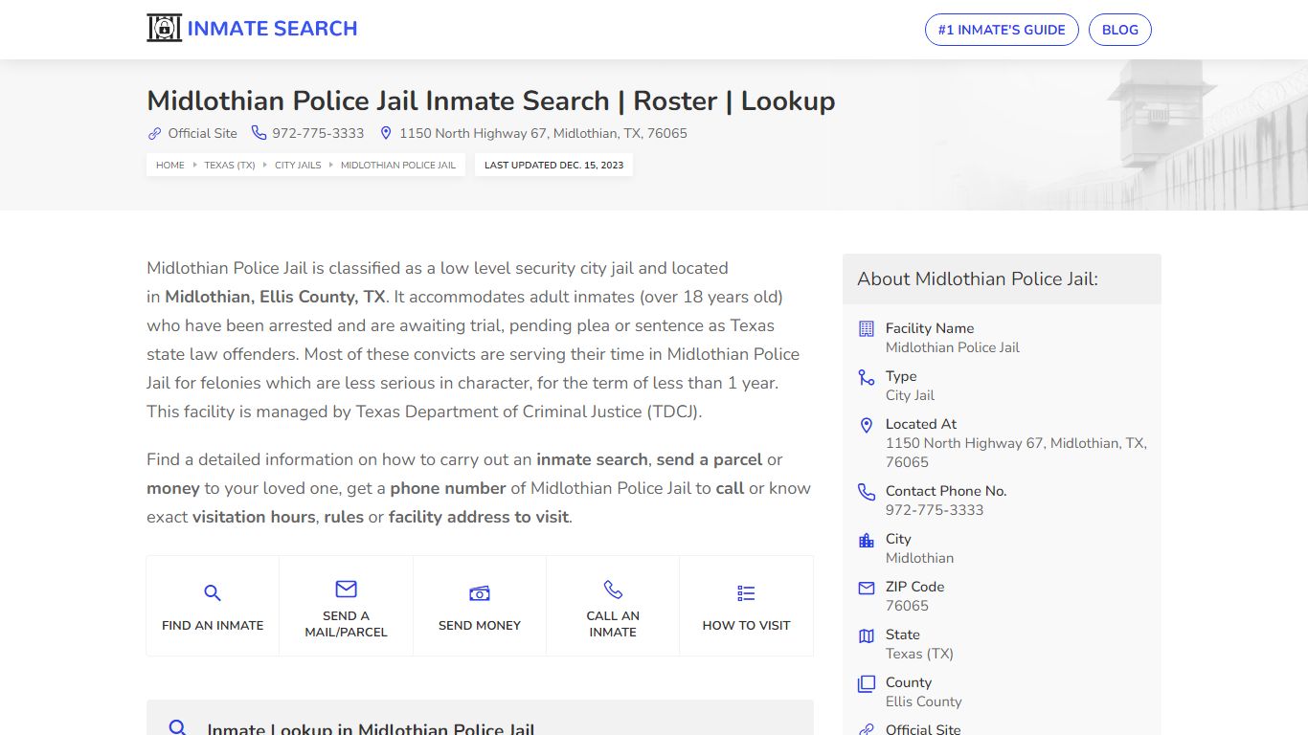
Task: Click the type icon beside Type City Jail
Action: tap(867, 377)
